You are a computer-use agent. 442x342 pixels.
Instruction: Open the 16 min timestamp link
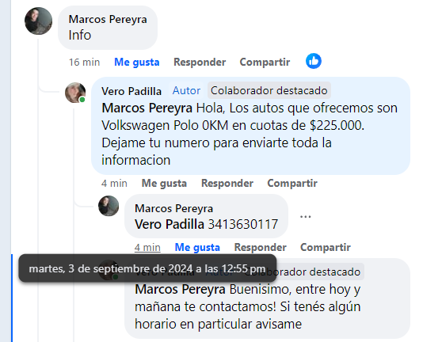84,62
